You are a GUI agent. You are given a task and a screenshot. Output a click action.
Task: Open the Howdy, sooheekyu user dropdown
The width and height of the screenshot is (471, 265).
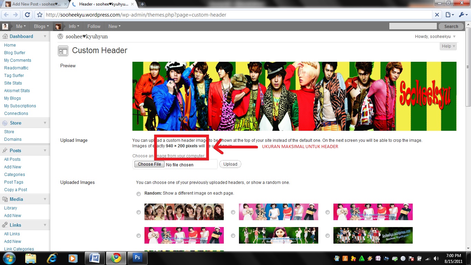[435, 36]
